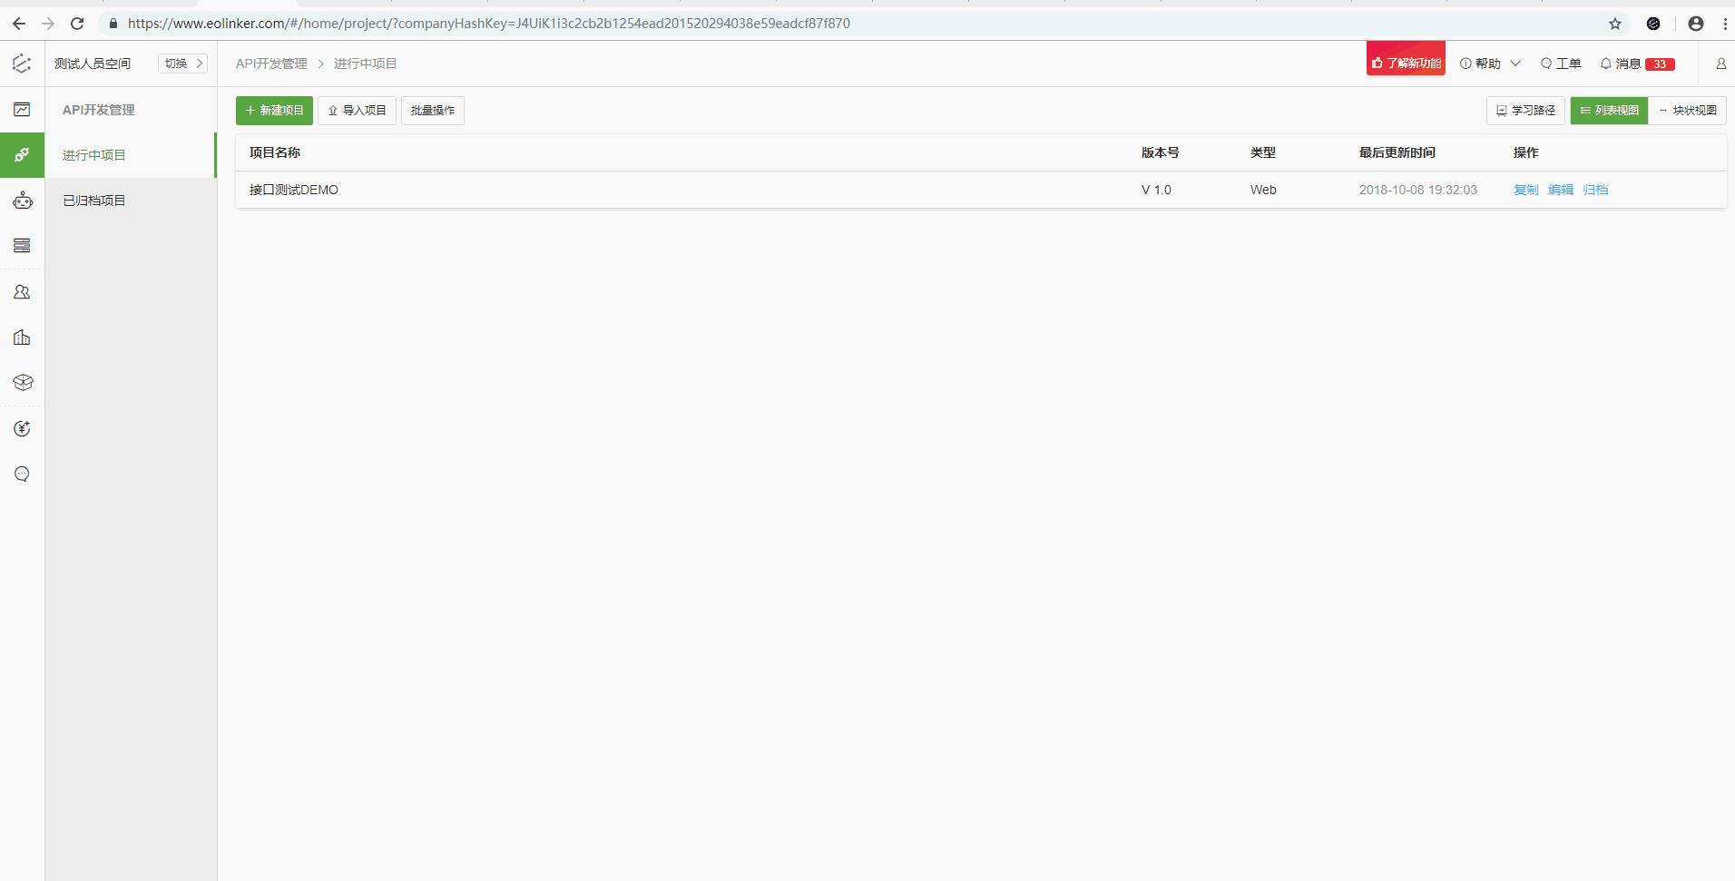The image size is (1735, 881).
Task: Click the 切换 workspace switch button
Action: pos(183,64)
